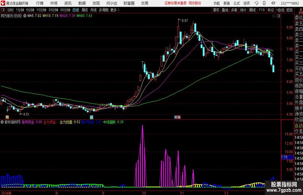Select the 周线 period tab
This screenshot has width=303, height=195.
click(x=85, y=10)
